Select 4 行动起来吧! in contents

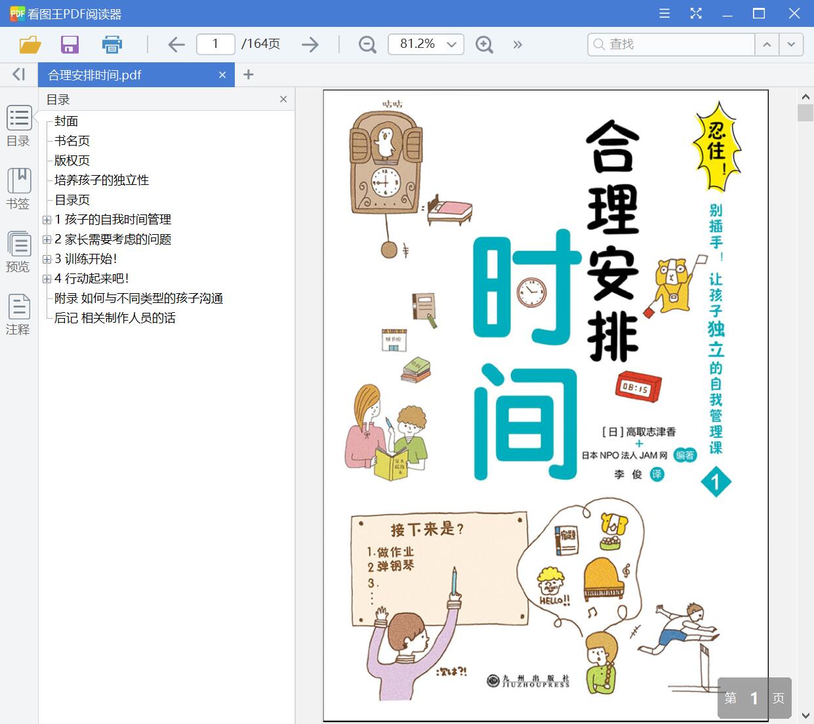[x=92, y=279]
